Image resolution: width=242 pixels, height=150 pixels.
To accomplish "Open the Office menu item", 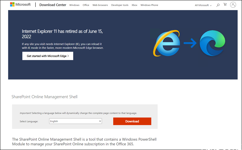I will [86, 5].
